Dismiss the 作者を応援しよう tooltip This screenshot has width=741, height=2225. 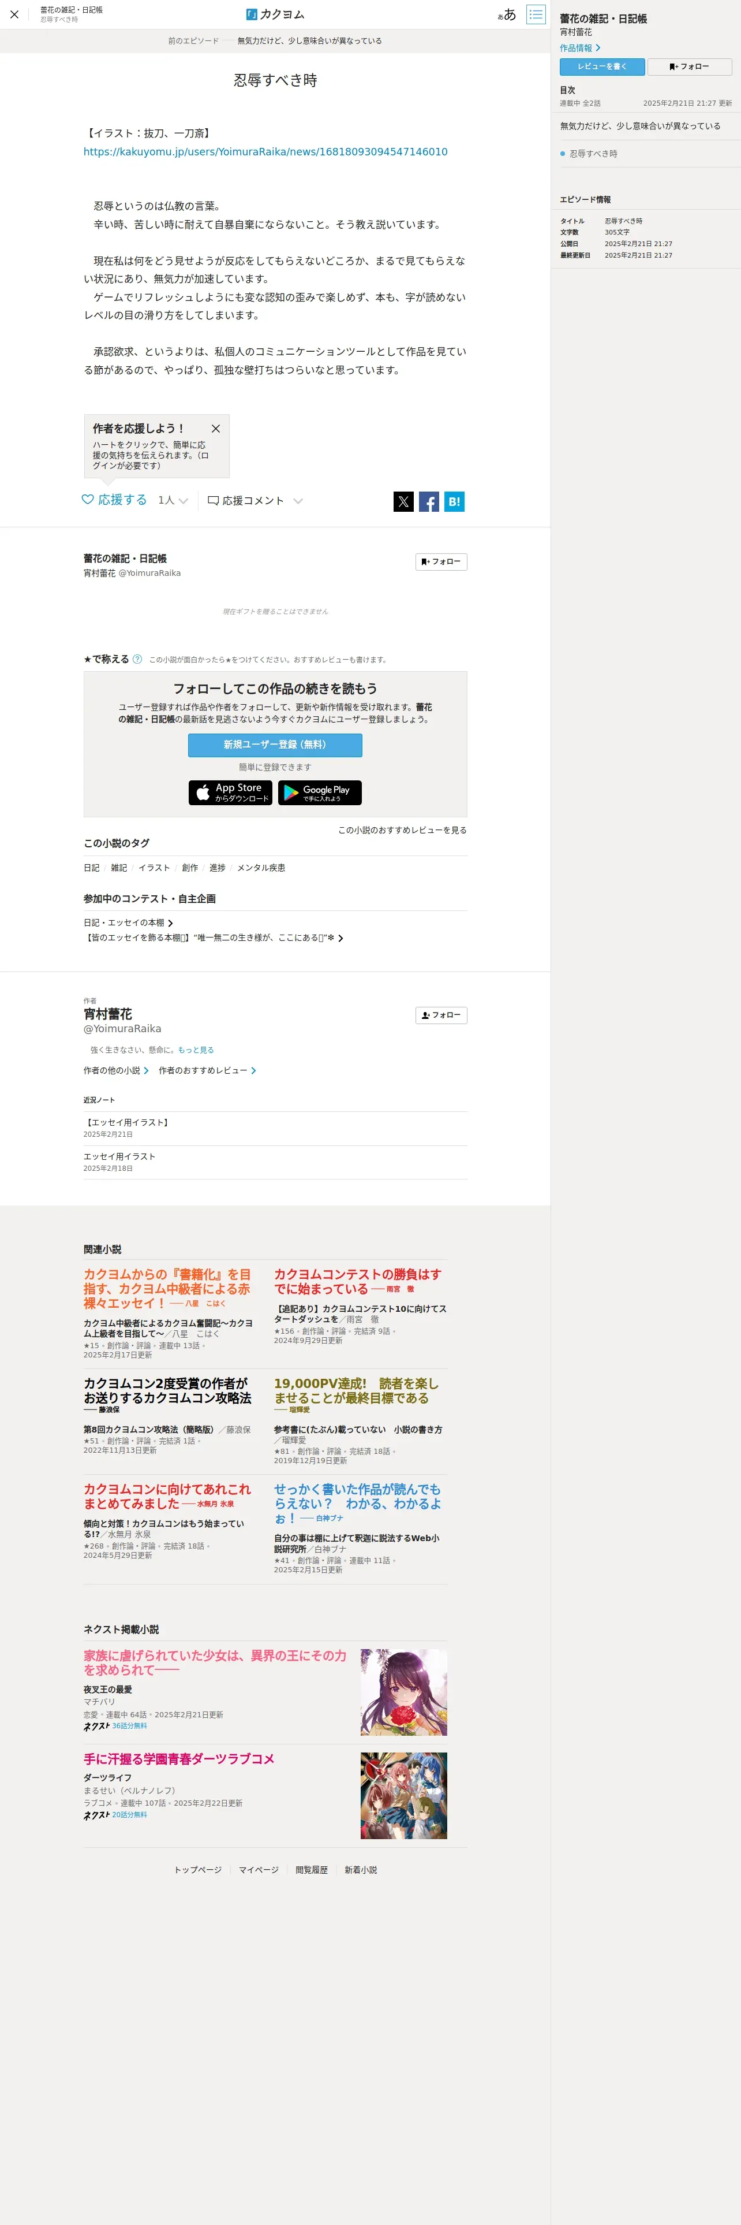point(216,429)
